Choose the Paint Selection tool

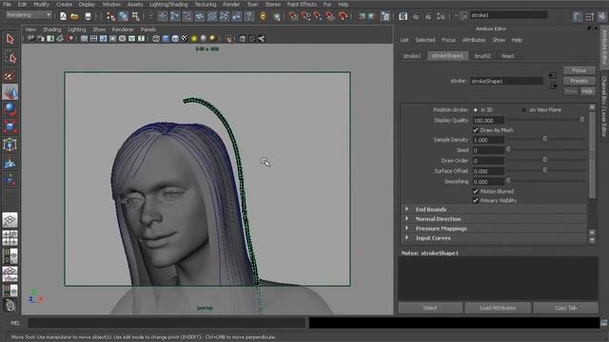pos(10,75)
